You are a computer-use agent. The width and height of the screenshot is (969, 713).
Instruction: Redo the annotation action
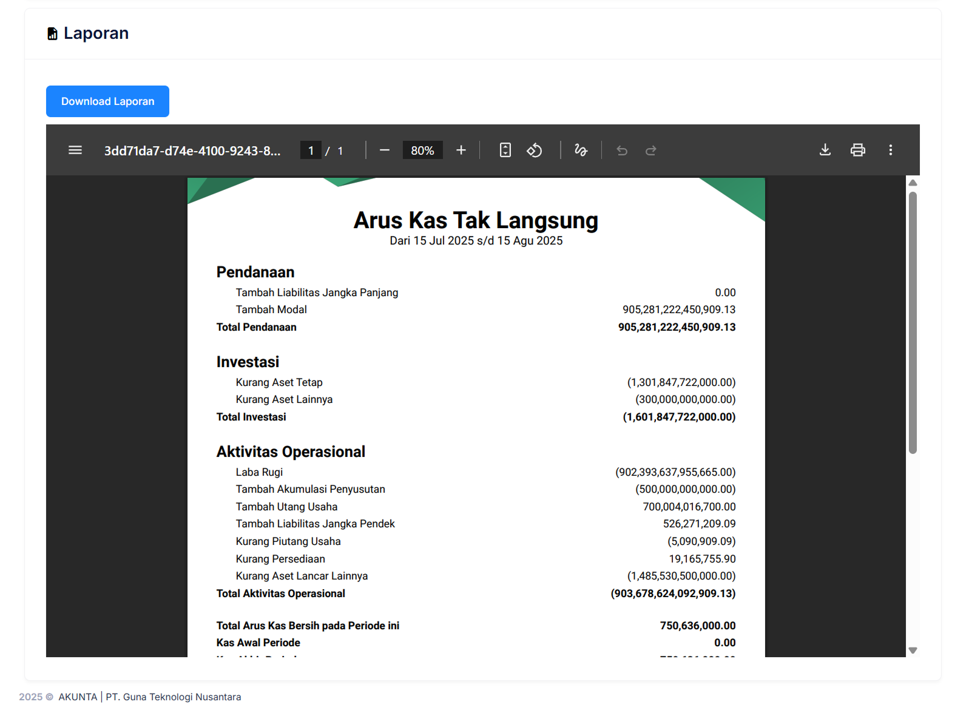(651, 150)
